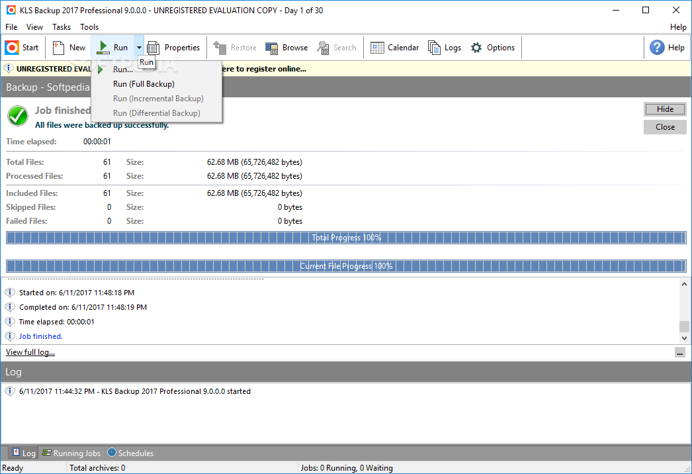Close the finished job panel
Viewport: 692px width, 474px height.
pos(665,127)
